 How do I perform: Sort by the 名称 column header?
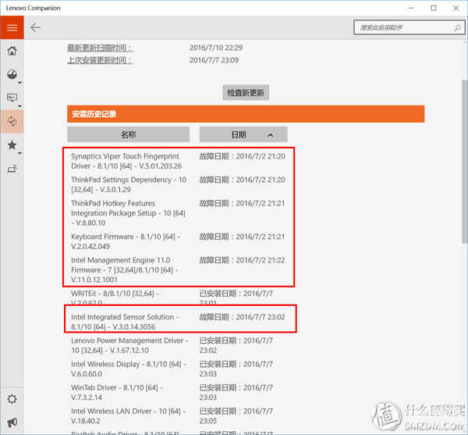[129, 134]
